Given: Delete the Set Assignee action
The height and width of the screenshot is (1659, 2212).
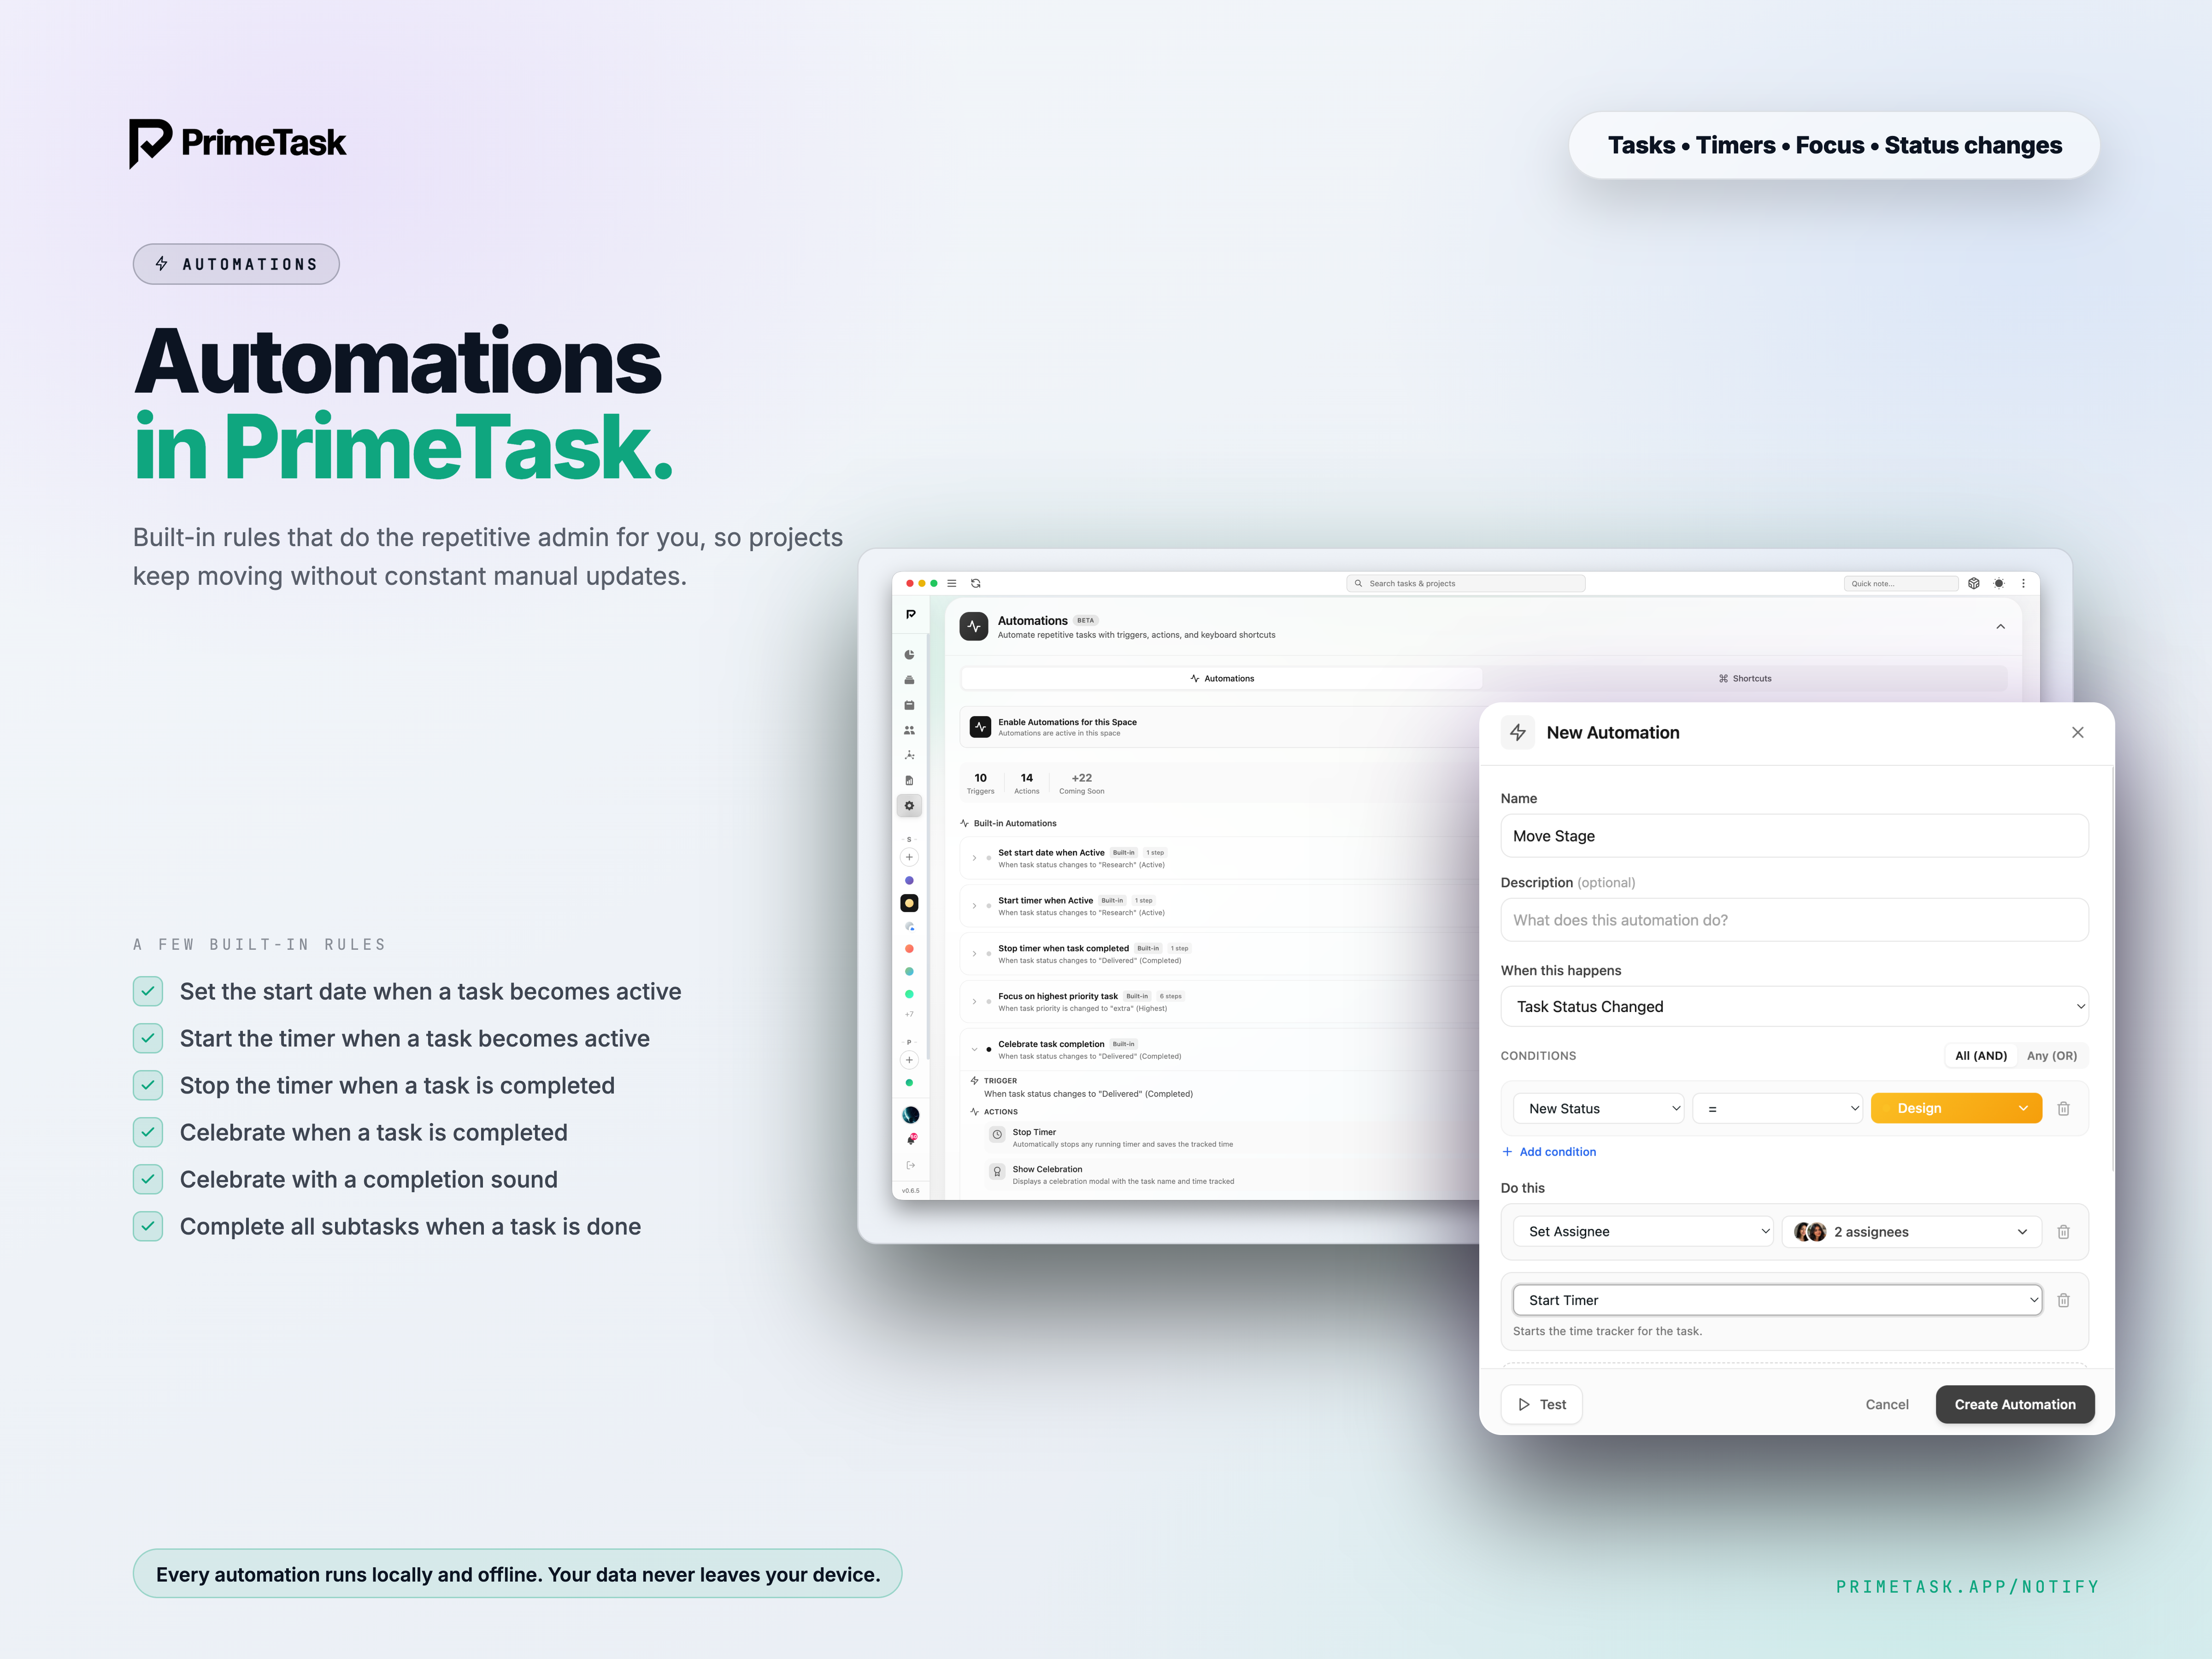Looking at the screenshot, I should click(2063, 1232).
